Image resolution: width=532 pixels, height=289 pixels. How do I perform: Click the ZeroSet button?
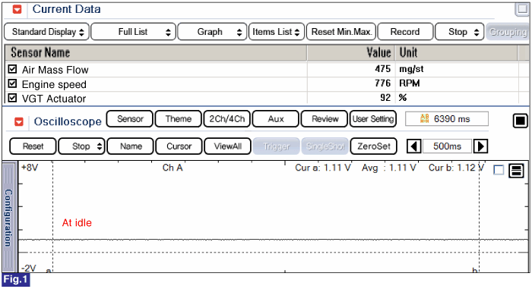374,146
